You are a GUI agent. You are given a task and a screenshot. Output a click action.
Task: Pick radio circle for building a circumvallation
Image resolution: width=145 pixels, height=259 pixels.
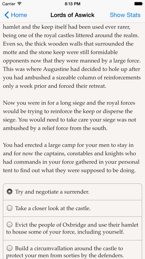pos(10,248)
